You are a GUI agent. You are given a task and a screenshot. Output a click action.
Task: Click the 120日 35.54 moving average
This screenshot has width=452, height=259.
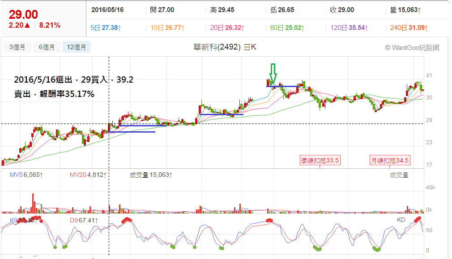[349, 28]
